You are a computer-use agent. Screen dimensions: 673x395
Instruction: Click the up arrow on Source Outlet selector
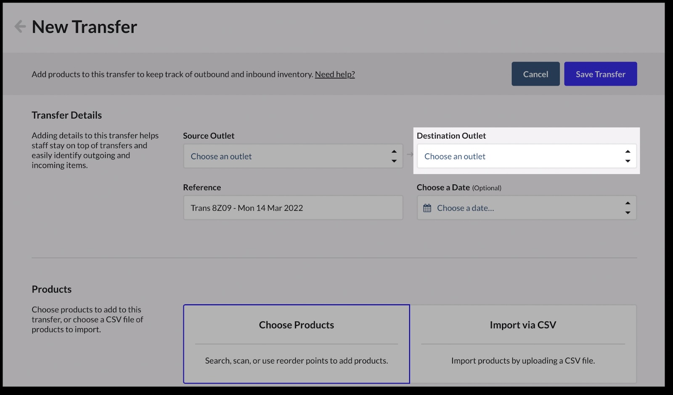(394, 152)
